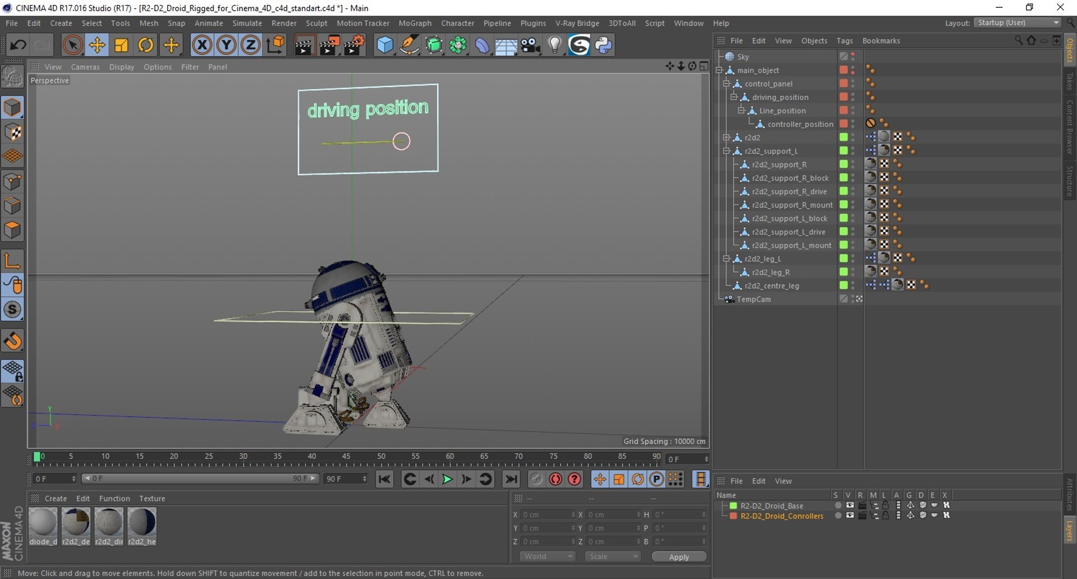Add a light object with bulb icon
The height and width of the screenshot is (579, 1077).
[x=555, y=45]
